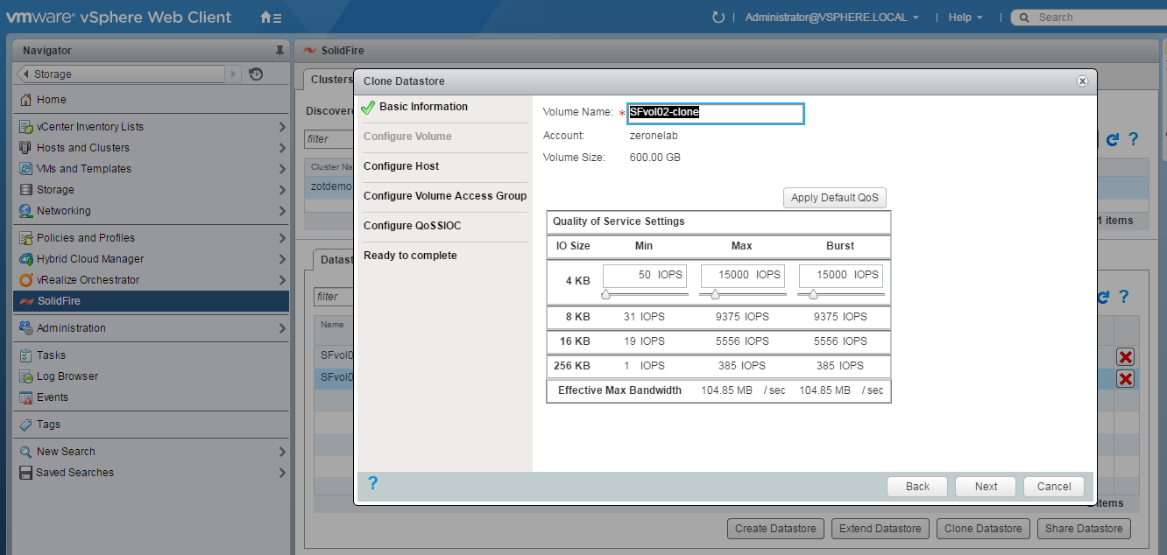Viewport: 1167px width, 555px height.
Task: Click New Search magnifier icon
Action: (x=26, y=452)
